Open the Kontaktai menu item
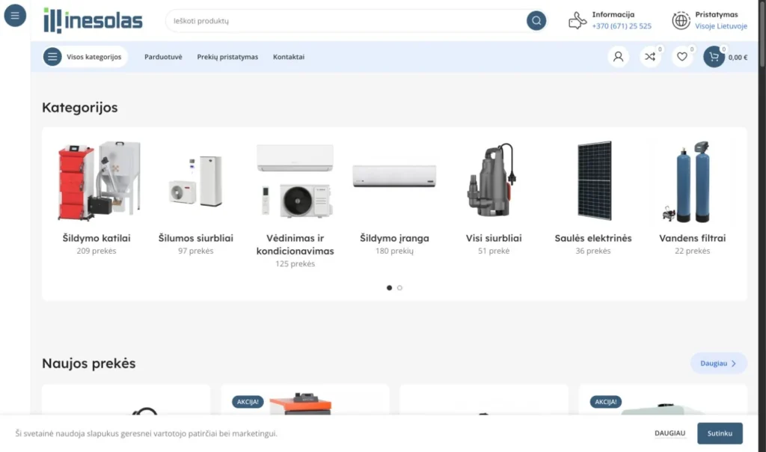This screenshot has height=452, width=766. (289, 57)
